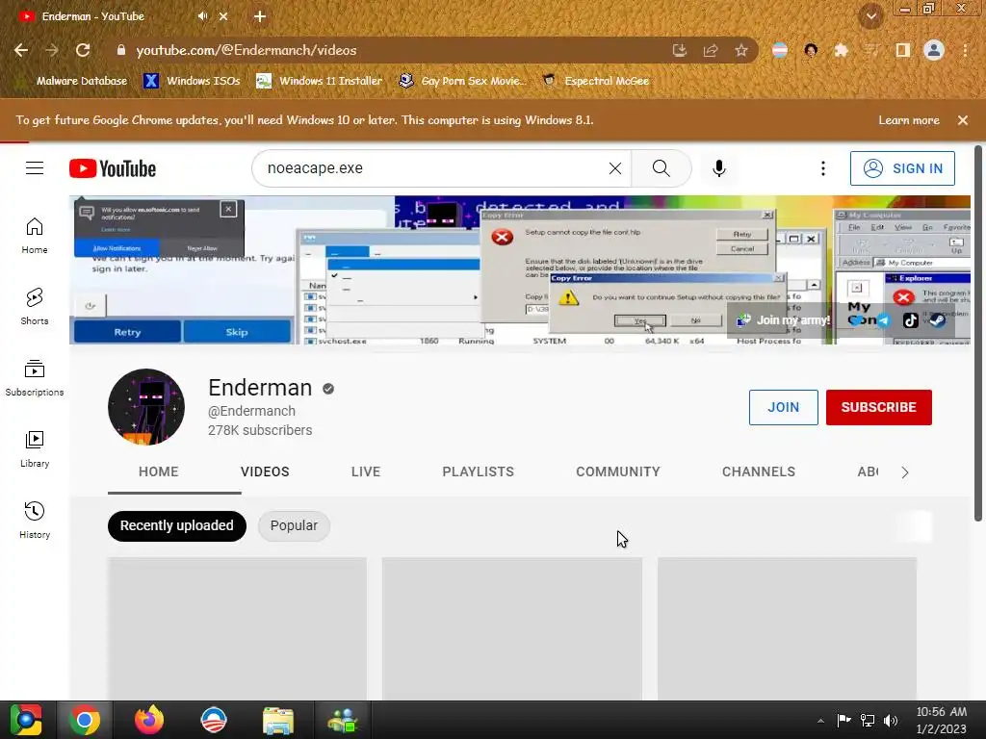
Task: Open the Chrome three-dot menu
Action: coord(965,50)
